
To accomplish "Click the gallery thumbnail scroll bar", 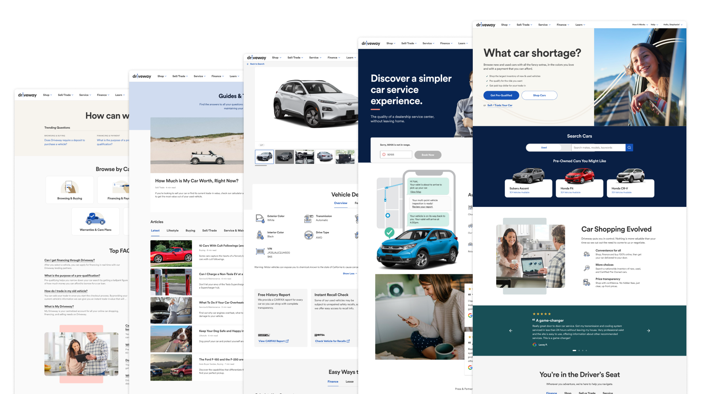I will pyautogui.click(x=261, y=166).
